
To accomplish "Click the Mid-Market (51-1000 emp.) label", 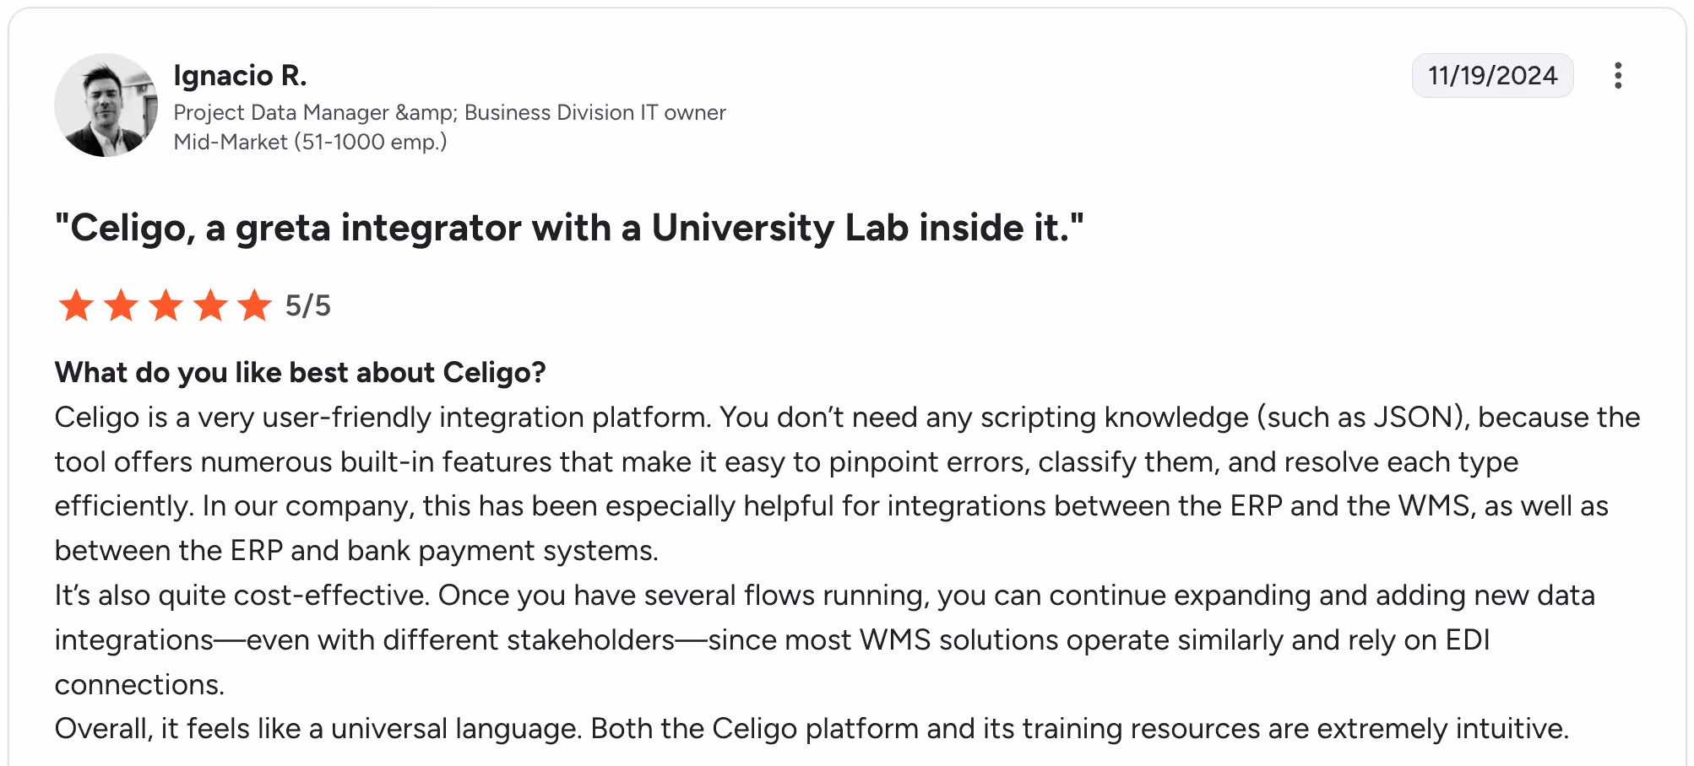I will coord(310,142).
